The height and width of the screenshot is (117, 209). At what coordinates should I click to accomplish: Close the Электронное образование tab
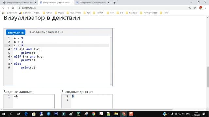pos(36,3)
